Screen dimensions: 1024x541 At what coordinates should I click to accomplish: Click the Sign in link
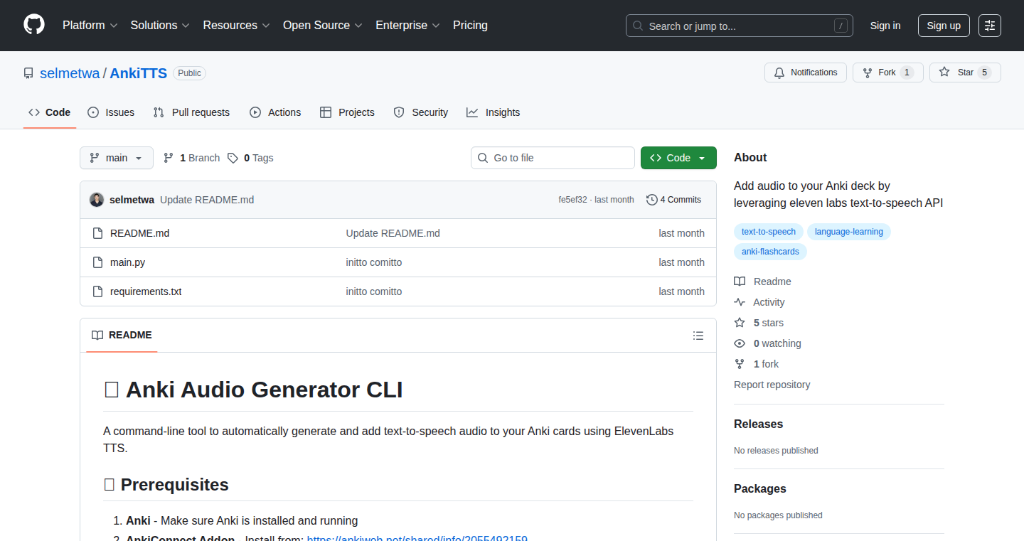tap(885, 26)
